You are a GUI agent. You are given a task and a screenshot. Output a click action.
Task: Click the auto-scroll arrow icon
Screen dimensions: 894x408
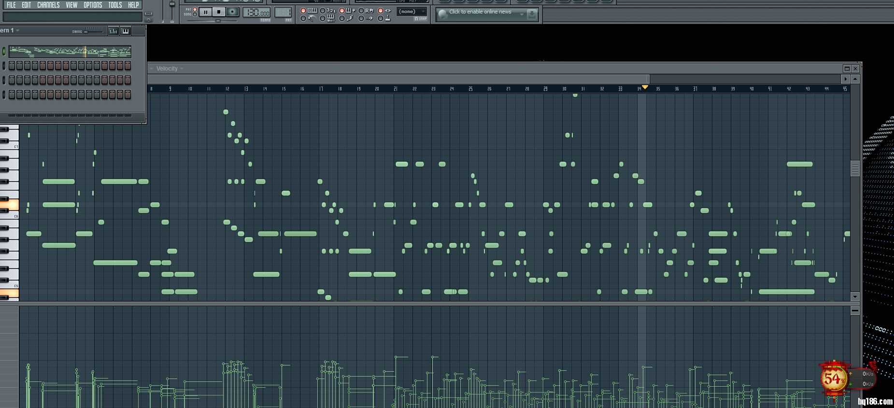(369, 18)
